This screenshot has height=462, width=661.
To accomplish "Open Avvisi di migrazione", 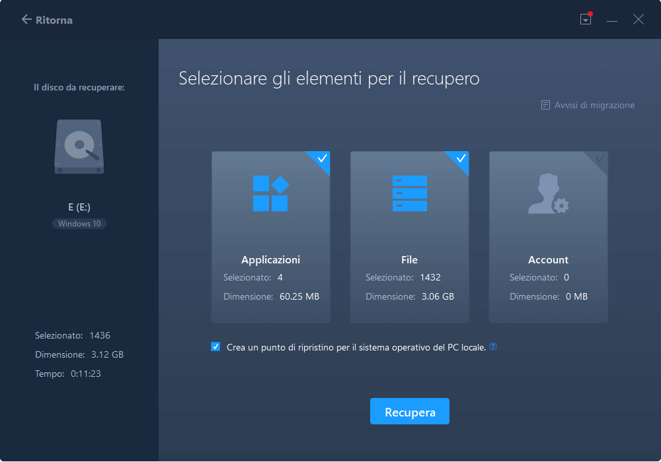I will 594,104.
